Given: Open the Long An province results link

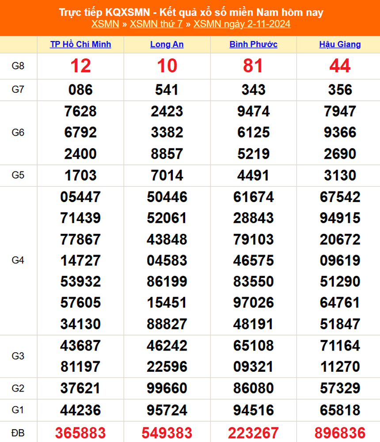Looking at the screenshot, I should click(167, 44).
